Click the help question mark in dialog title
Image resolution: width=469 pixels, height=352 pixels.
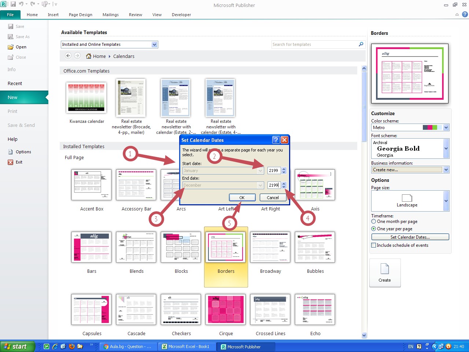tap(276, 140)
